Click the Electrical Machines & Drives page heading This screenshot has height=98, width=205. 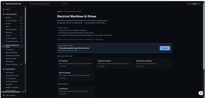pos(77,16)
